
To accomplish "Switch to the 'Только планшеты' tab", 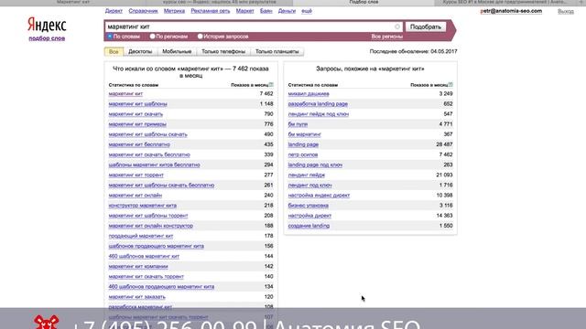I will [277, 51].
